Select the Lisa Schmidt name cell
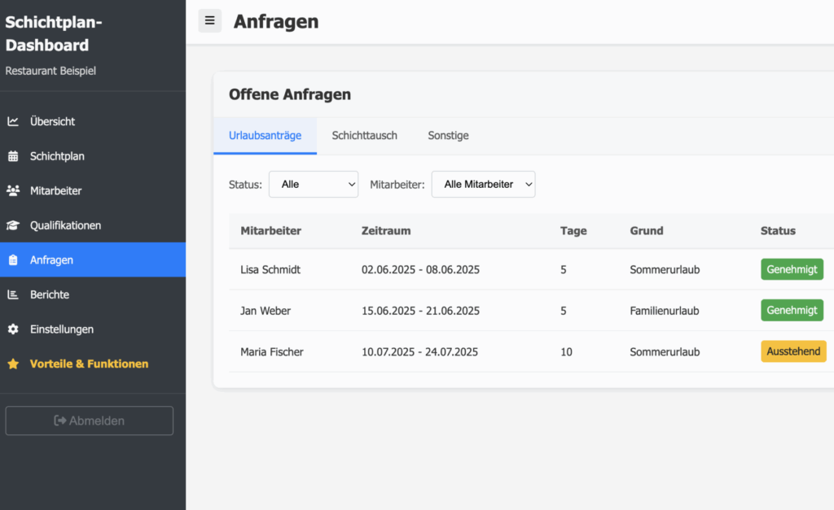This screenshot has width=834, height=510. pyautogui.click(x=270, y=269)
